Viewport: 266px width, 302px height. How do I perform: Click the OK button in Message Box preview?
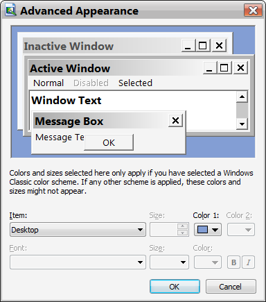[109, 142]
